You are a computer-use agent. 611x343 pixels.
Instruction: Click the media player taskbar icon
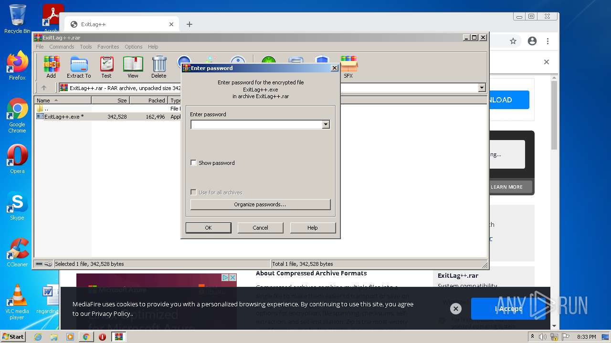[x=70, y=337]
